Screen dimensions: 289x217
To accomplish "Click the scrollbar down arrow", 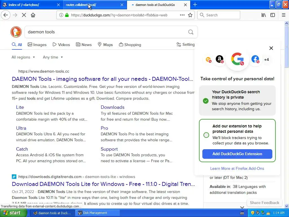I will pos(287,206).
